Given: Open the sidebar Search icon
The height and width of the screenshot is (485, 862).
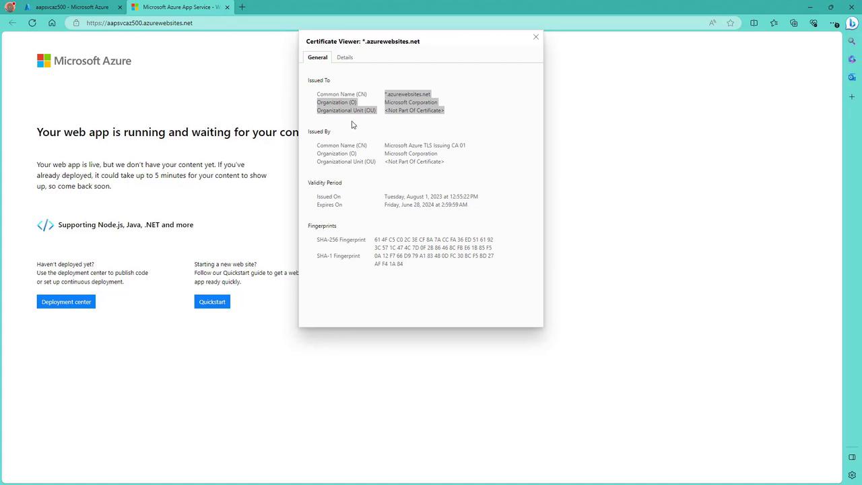Looking at the screenshot, I should (x=852, y=42).
